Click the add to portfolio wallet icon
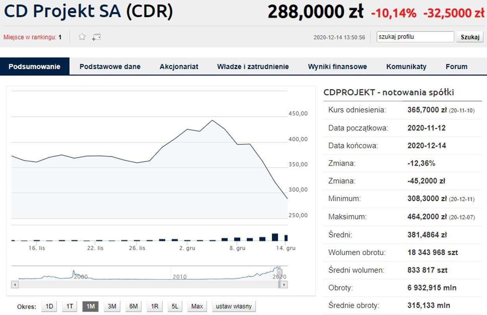 pyautogui.click(x=96, y=37)
